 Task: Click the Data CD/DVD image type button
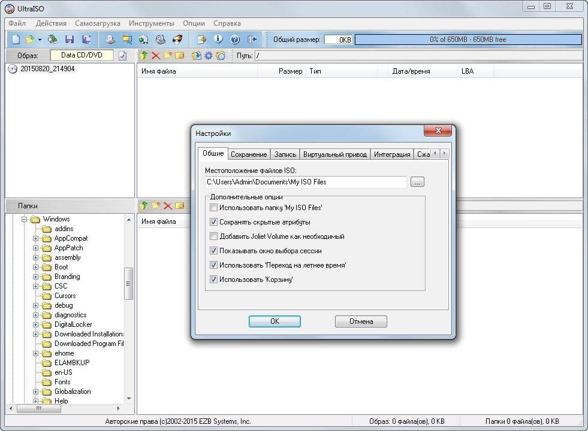coord(82,55)
